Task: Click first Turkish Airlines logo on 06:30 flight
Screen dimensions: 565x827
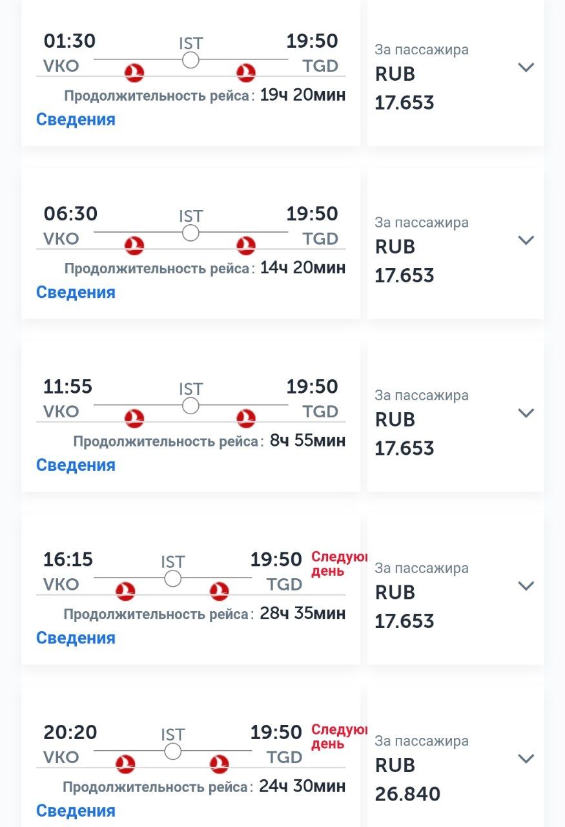Action: coord(134,246)
